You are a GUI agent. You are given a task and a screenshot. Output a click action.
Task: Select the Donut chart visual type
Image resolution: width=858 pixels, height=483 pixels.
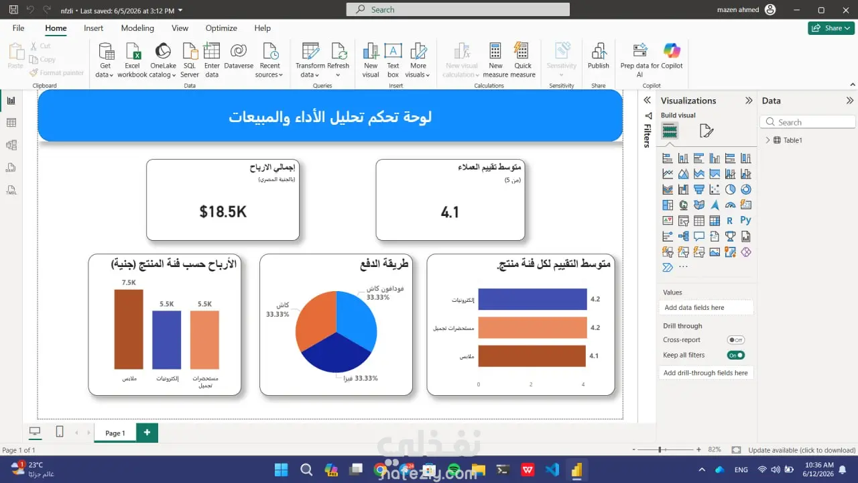click(x=746, y=189)
